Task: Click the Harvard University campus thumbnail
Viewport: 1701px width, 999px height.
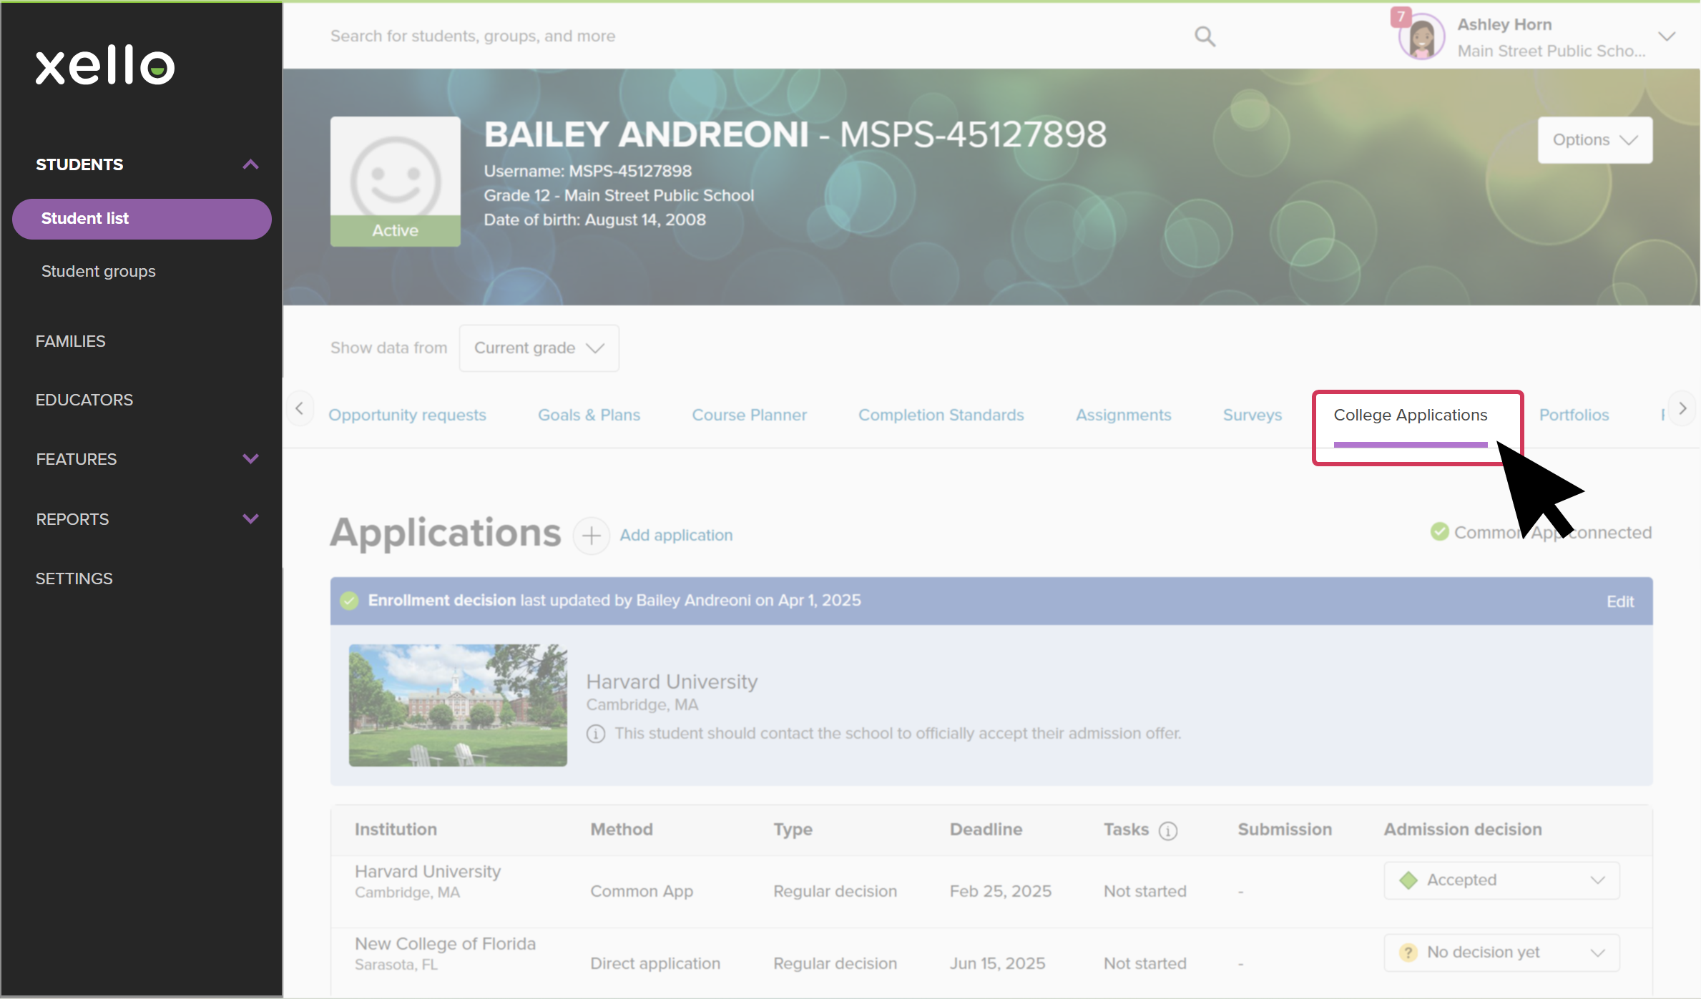Action: click(x=458, y=705)
